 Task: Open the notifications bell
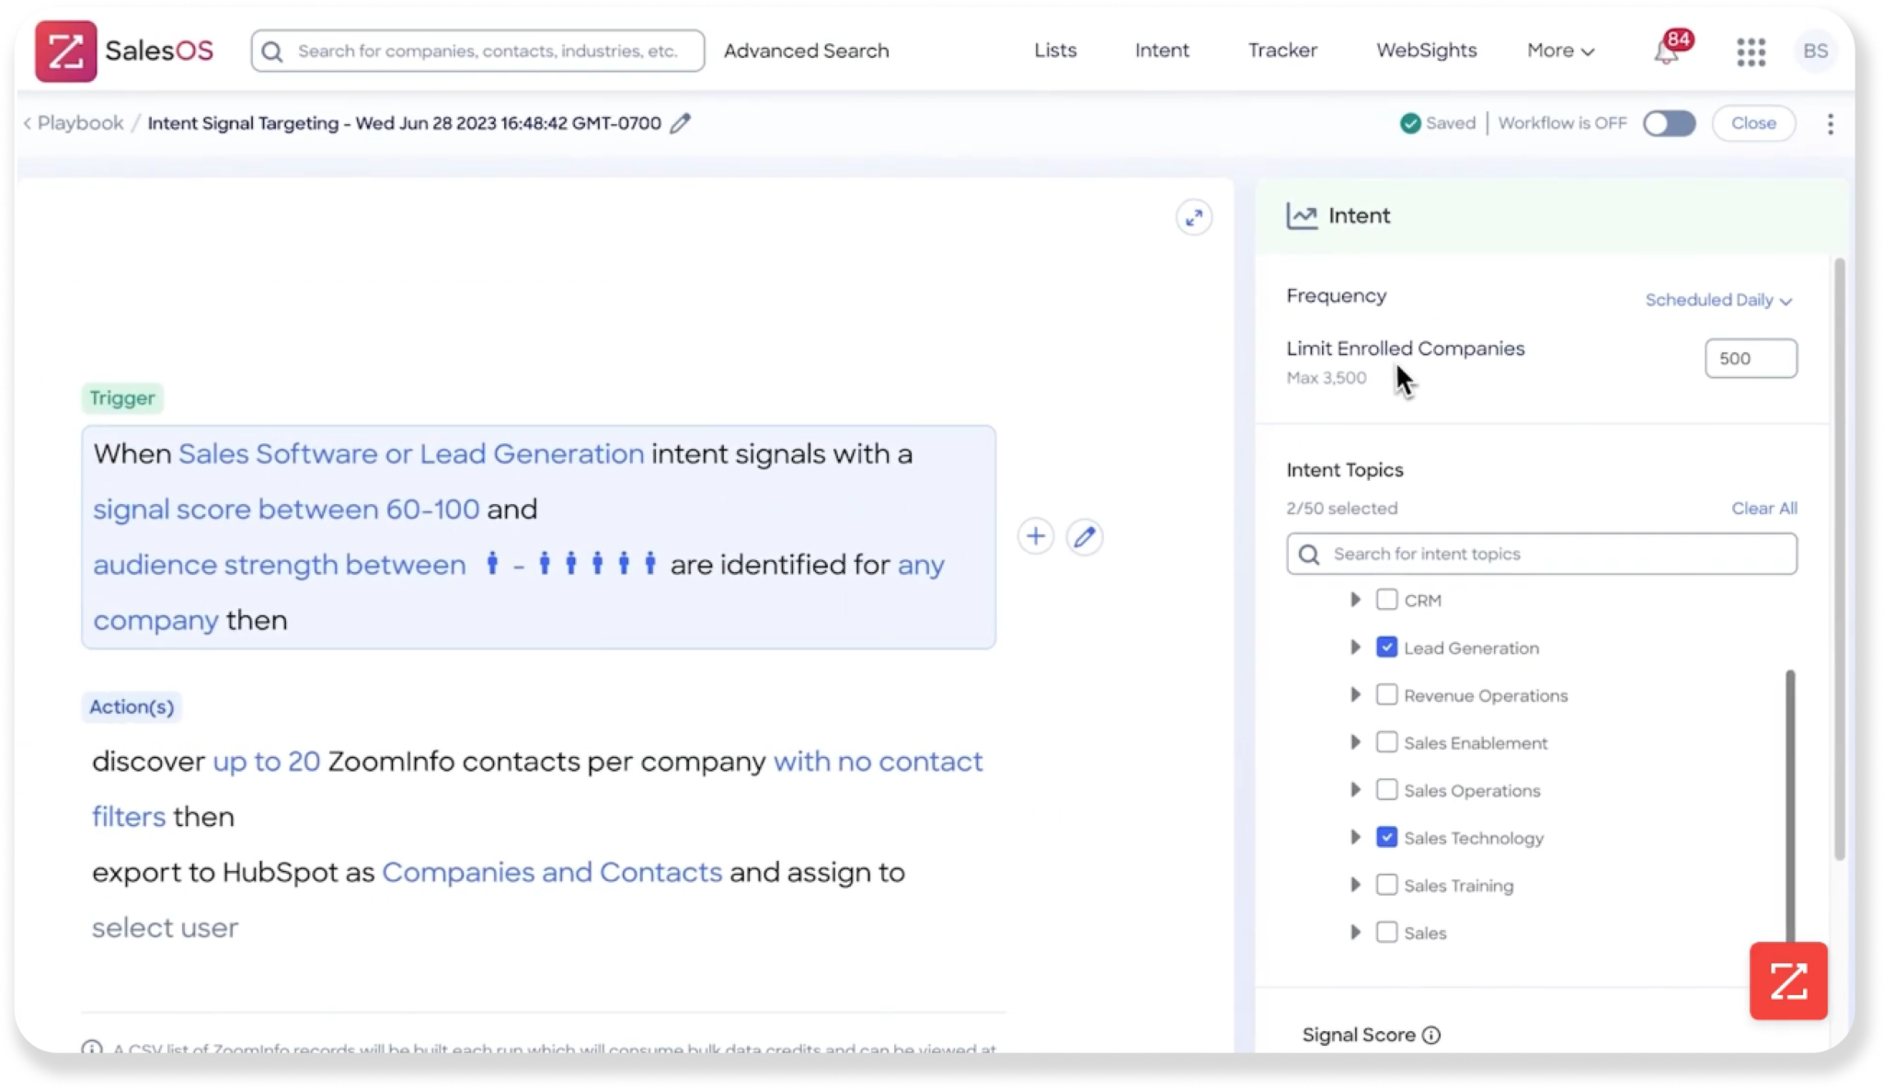pos(1665,52)
